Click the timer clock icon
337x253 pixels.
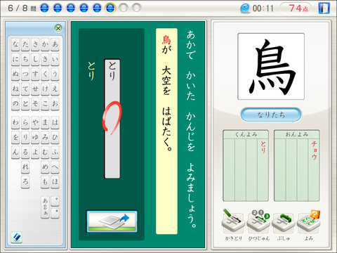[245, 8]
